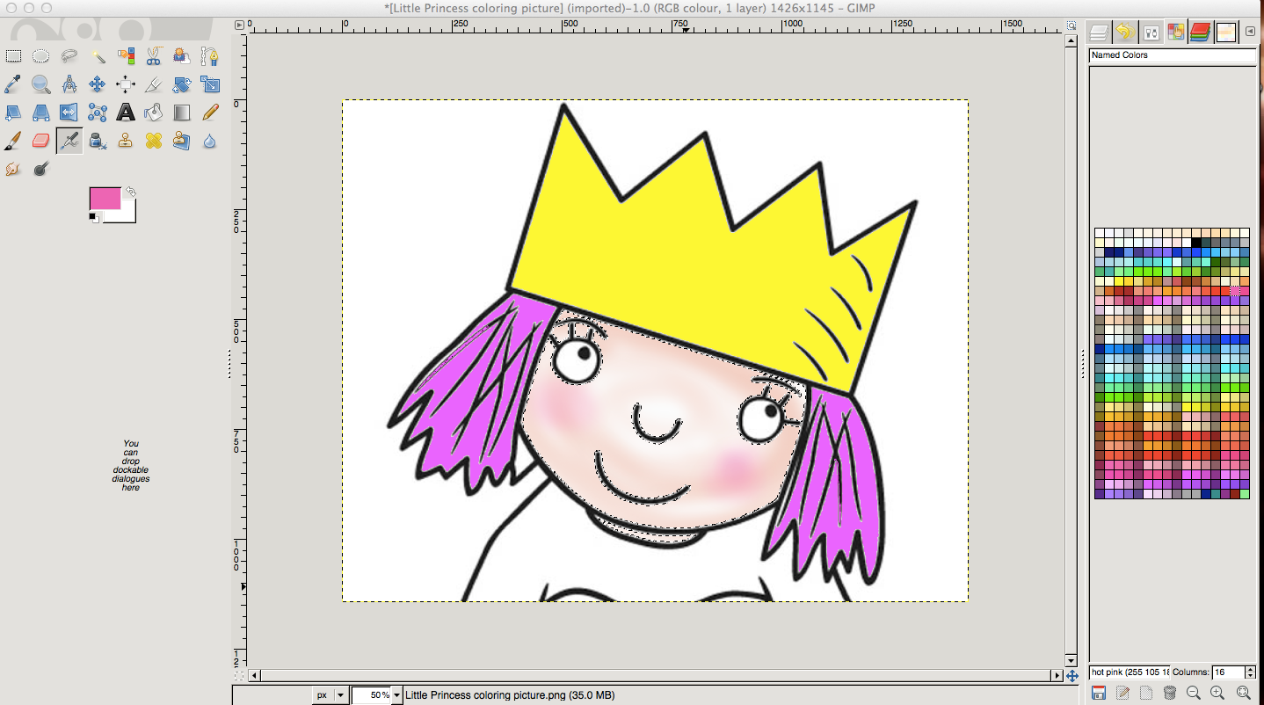The height and width of the screenshot is (705, 1264).
Task: Choose the Move tool
Action: [98, 84]
